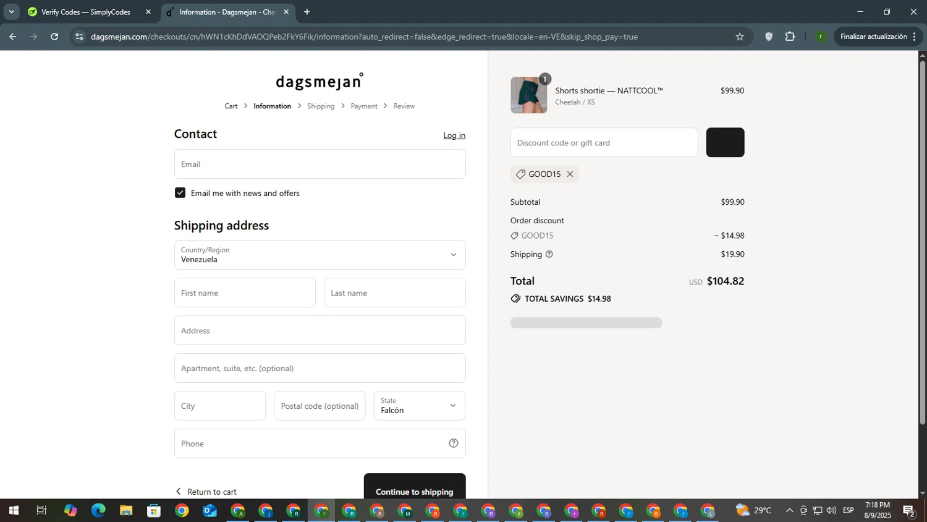
Task: Click the Shorts shortie product thumbnail
Action: (529, 95)
